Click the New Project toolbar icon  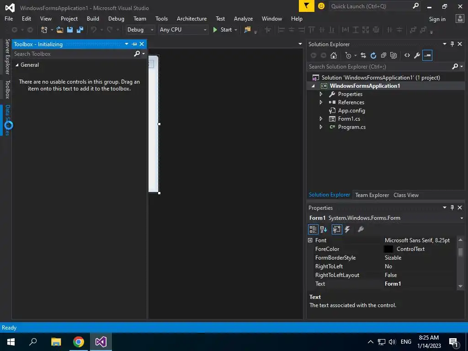[44, 30]
